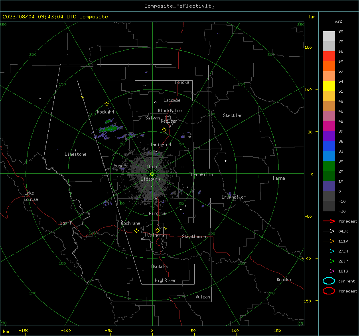Click the Okotoks city label

160,266
